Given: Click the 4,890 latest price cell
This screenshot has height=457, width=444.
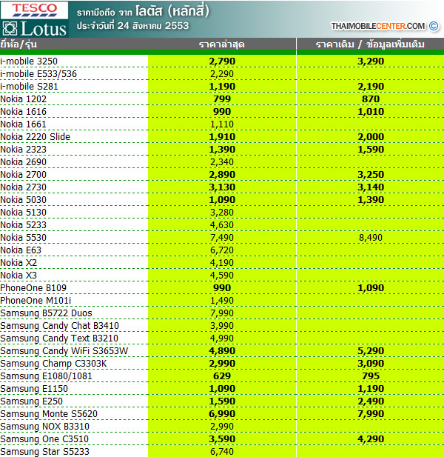Looking at the screenshot, I should click(x=222, y=350).
